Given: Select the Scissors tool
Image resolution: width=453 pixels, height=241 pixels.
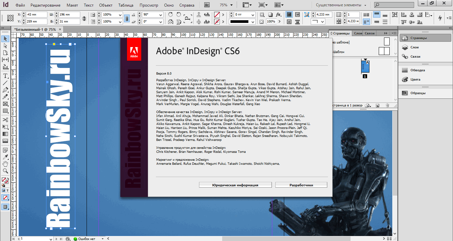Looking at the screenshot, I should pos(5,120).
